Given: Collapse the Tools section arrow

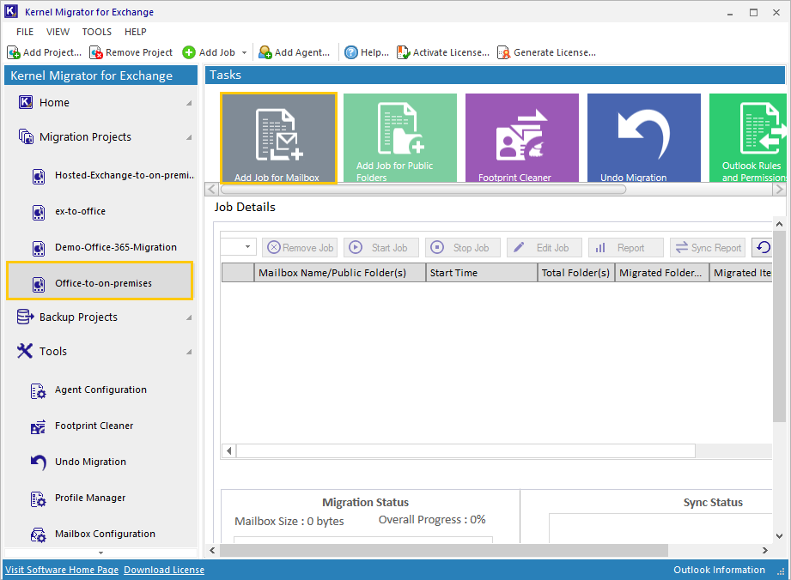Looking at the screenshot, I should pos(189,352).
